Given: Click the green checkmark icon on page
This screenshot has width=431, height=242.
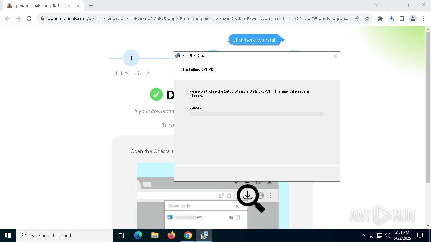Looking at the screenshot, I should pyautogui.click(x=156, y=94).
